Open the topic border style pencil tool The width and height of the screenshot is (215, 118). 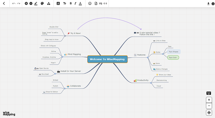tap(36, 4)
